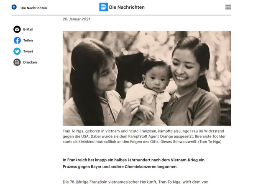Click the date 26. Januar 2021
276x184 pixels.
[76, 19]
